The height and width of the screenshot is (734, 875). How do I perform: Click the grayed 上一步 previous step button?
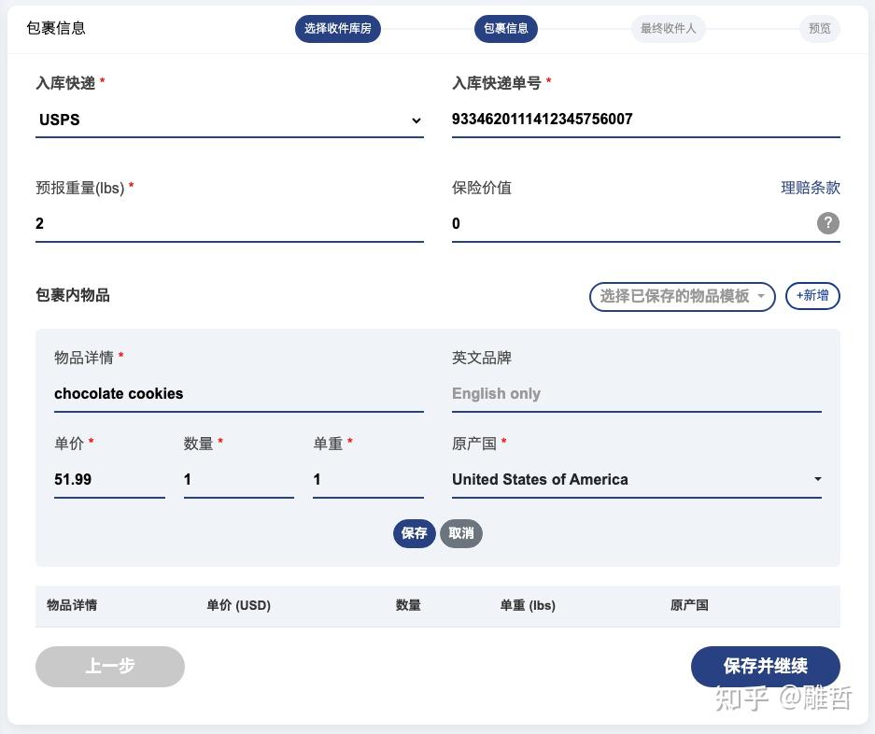tap(109, 667)
